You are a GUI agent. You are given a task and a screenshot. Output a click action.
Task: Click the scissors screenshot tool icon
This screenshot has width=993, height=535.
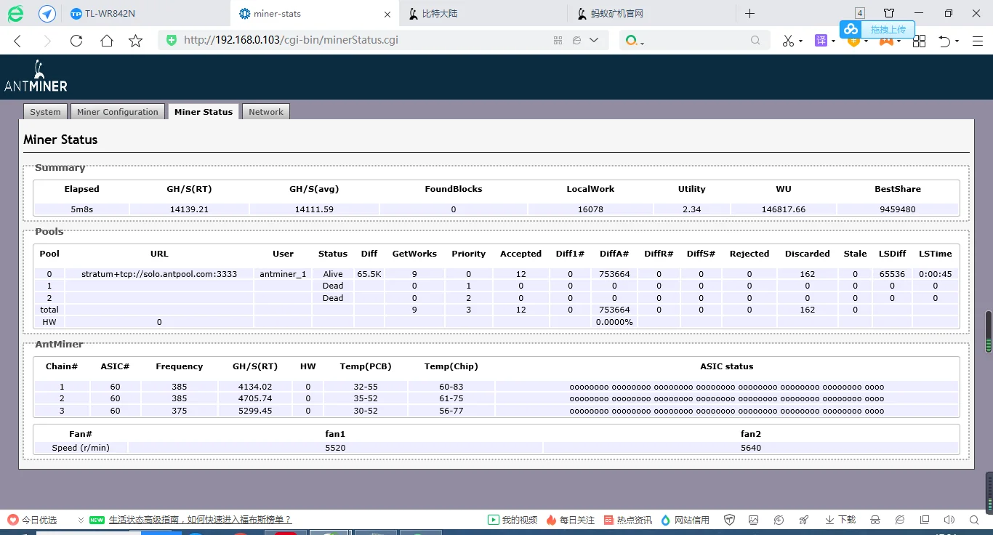(788, 41)
